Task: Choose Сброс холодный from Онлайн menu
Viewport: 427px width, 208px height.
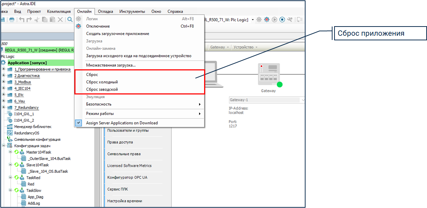Action: pos(102,82)
